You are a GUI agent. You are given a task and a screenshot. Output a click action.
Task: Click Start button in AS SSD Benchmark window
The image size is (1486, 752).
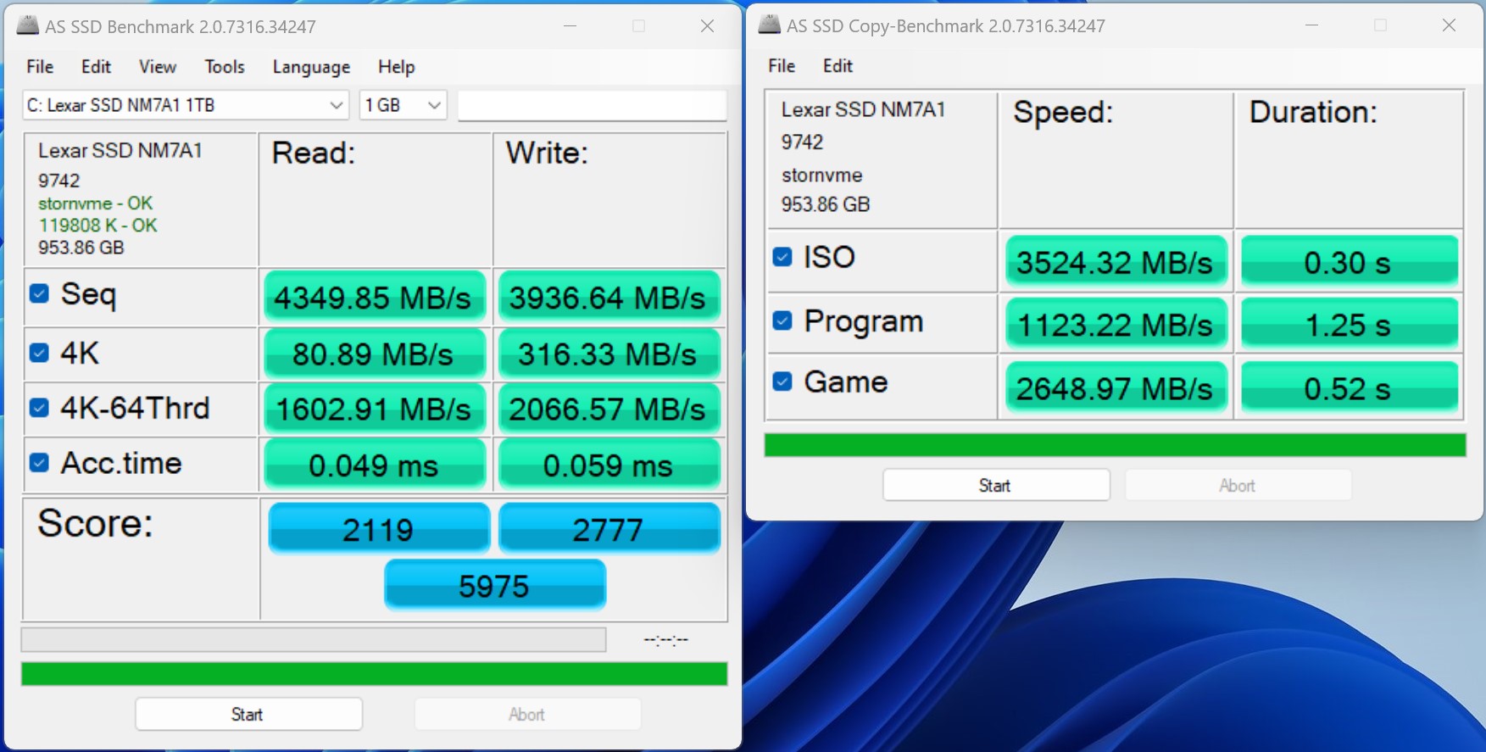pos(248,715)
